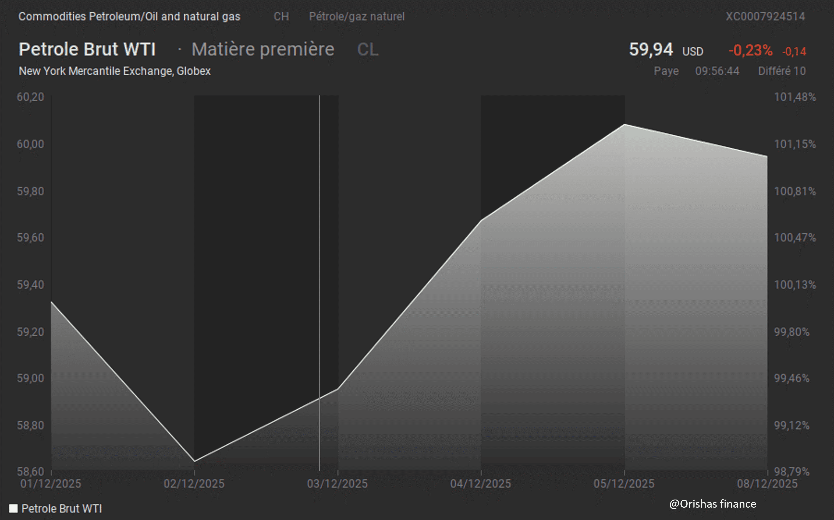This screenshot has height=520, width=834.
Task: Click the Différé 10 delay indicator
Action: tap(782, 71)
